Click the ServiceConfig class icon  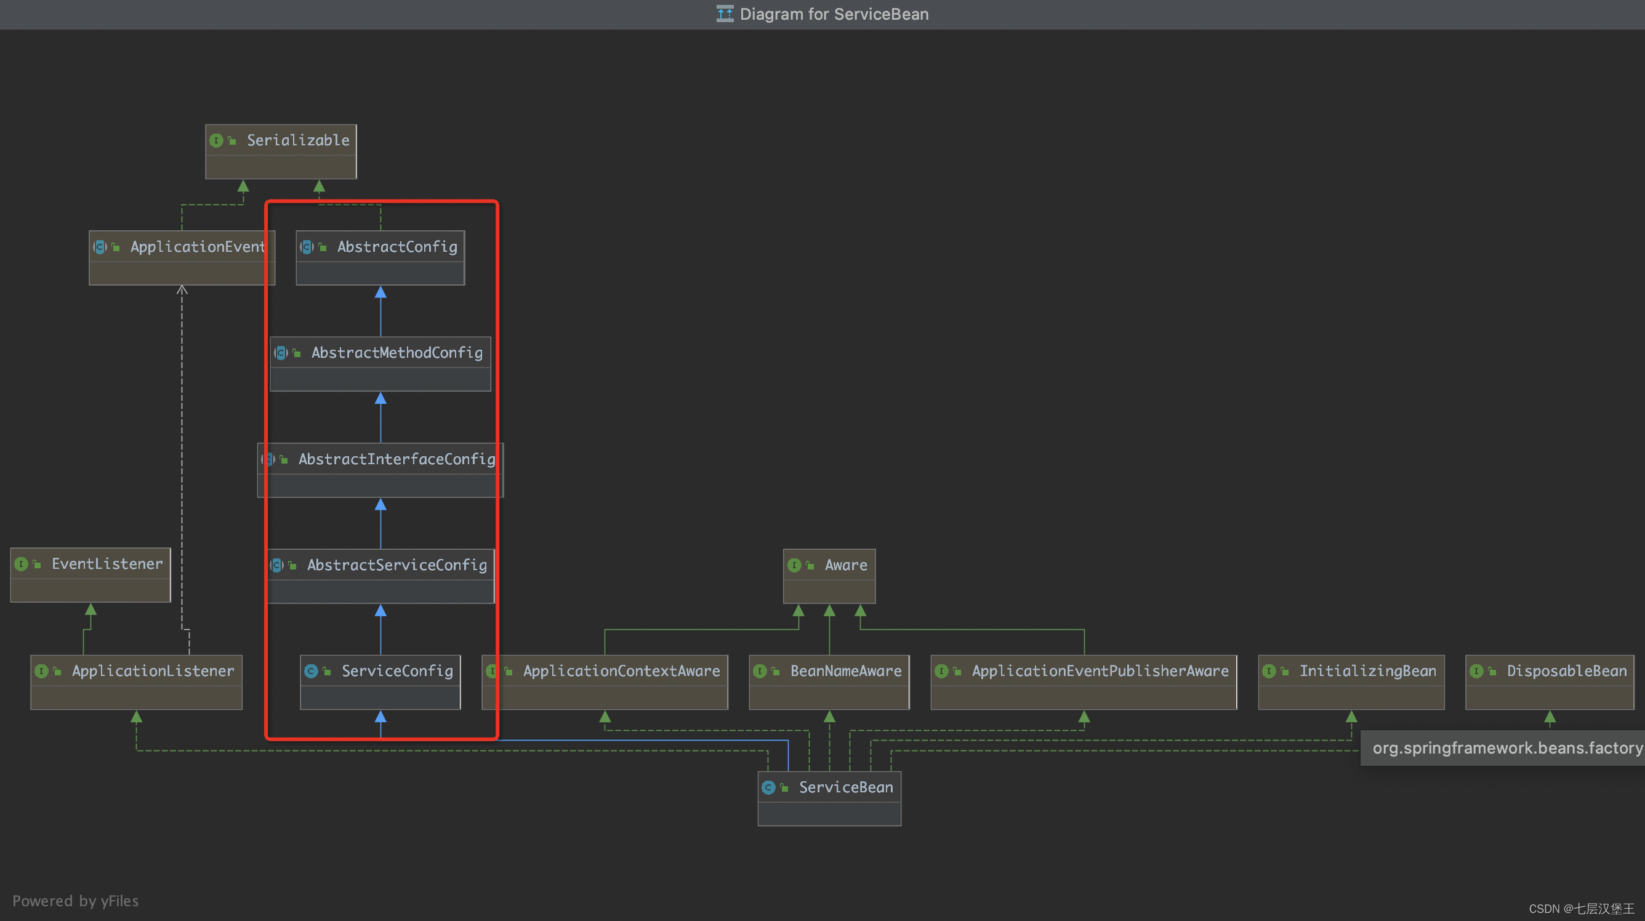[x=311, y=671]
